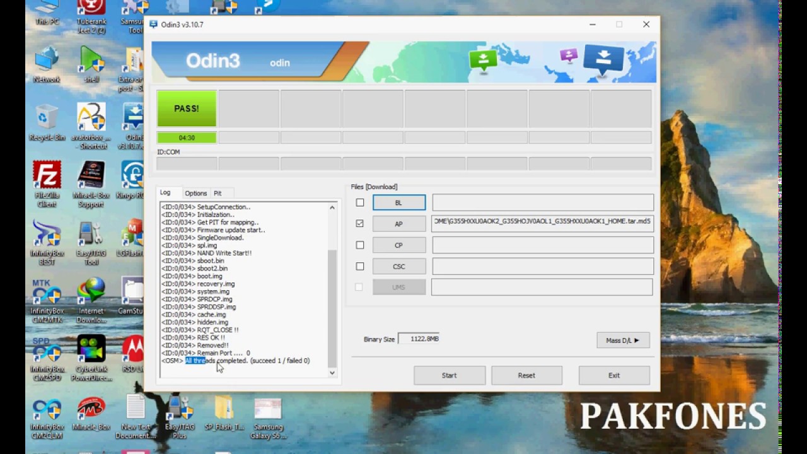Launch InfinityBox CM2MTK shortcut
The width and height of the screenshot is (807, 454).
[47, 301]
